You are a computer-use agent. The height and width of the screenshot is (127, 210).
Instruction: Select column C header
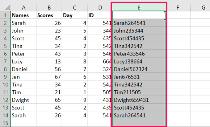pos(75,7)
